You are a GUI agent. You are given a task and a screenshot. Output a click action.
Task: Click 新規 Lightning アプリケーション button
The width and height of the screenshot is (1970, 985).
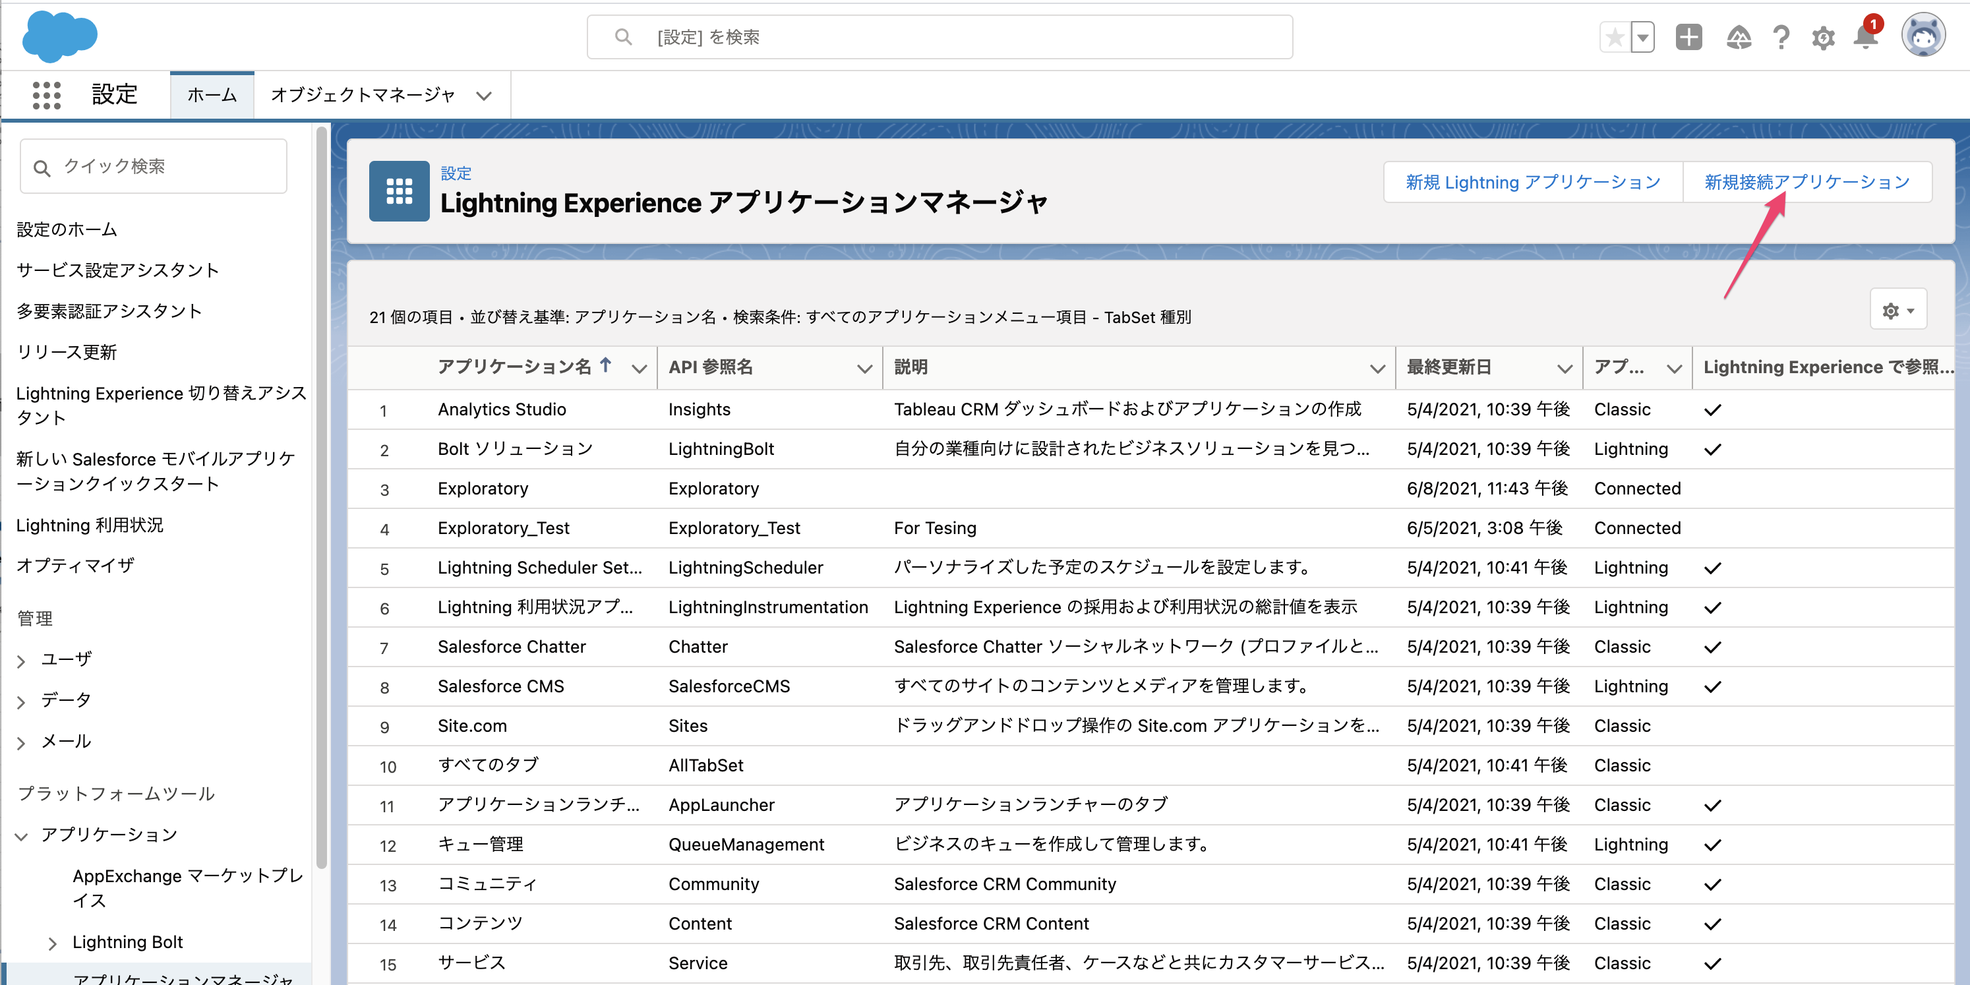(x=1534, y=182)
